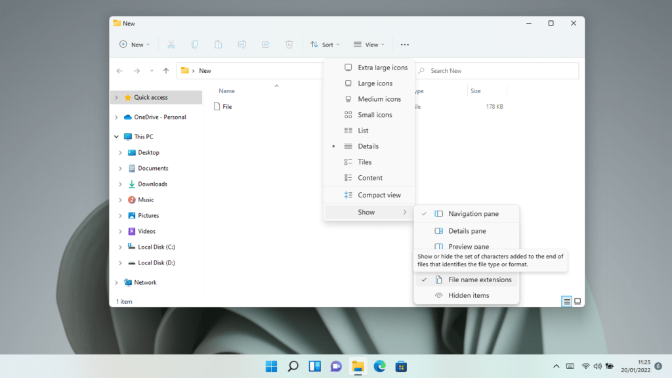This screenshot has width=672, height=378.
Task: Click the Back navigation button
Action: click(119, 70)
